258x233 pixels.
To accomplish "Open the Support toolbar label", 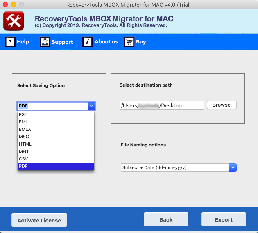I will pyautogui.click(x=62, y=42).
